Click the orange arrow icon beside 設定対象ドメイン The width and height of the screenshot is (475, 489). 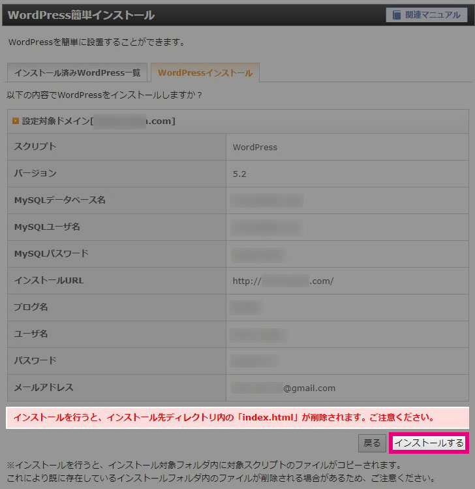point(16,121)
